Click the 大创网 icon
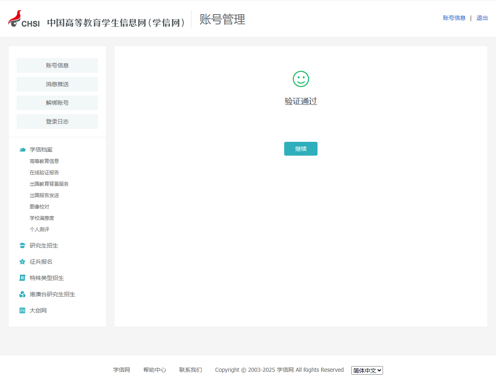The width and height of the screenshot is (496, 384). coord(22,310)
